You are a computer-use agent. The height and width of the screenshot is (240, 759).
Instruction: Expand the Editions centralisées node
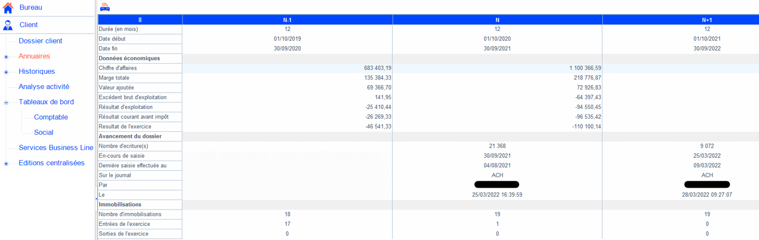6,164
